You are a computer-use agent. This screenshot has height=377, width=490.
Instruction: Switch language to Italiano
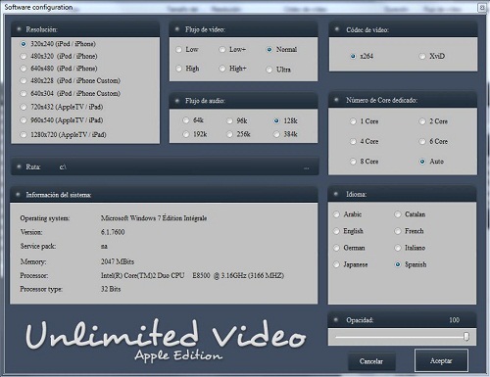pyautogui.click(x=398, y=248)
